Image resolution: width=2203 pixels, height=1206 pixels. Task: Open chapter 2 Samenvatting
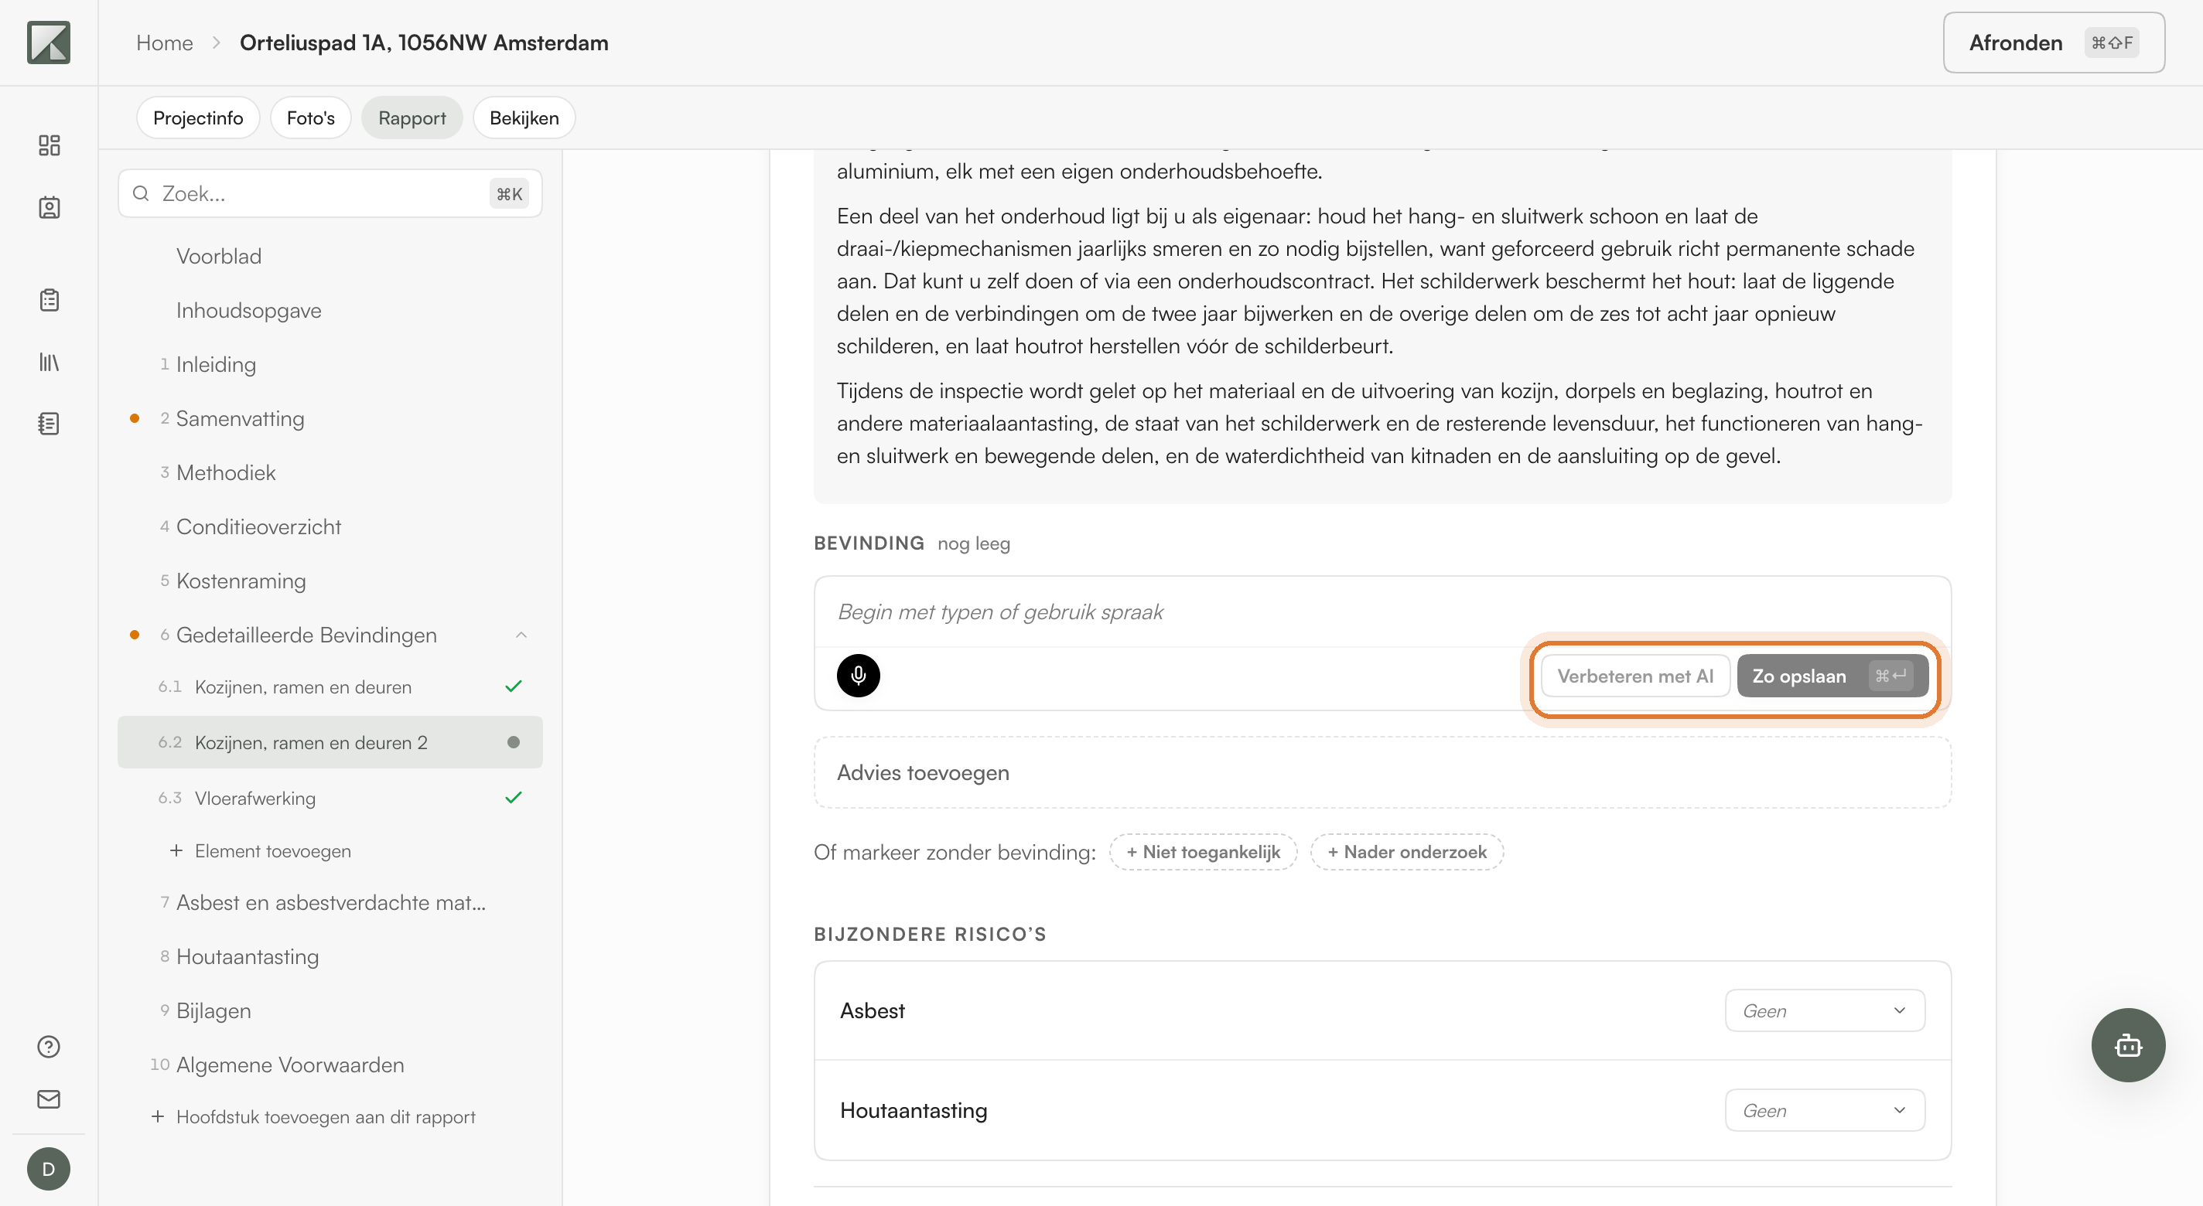pos(240,419)
